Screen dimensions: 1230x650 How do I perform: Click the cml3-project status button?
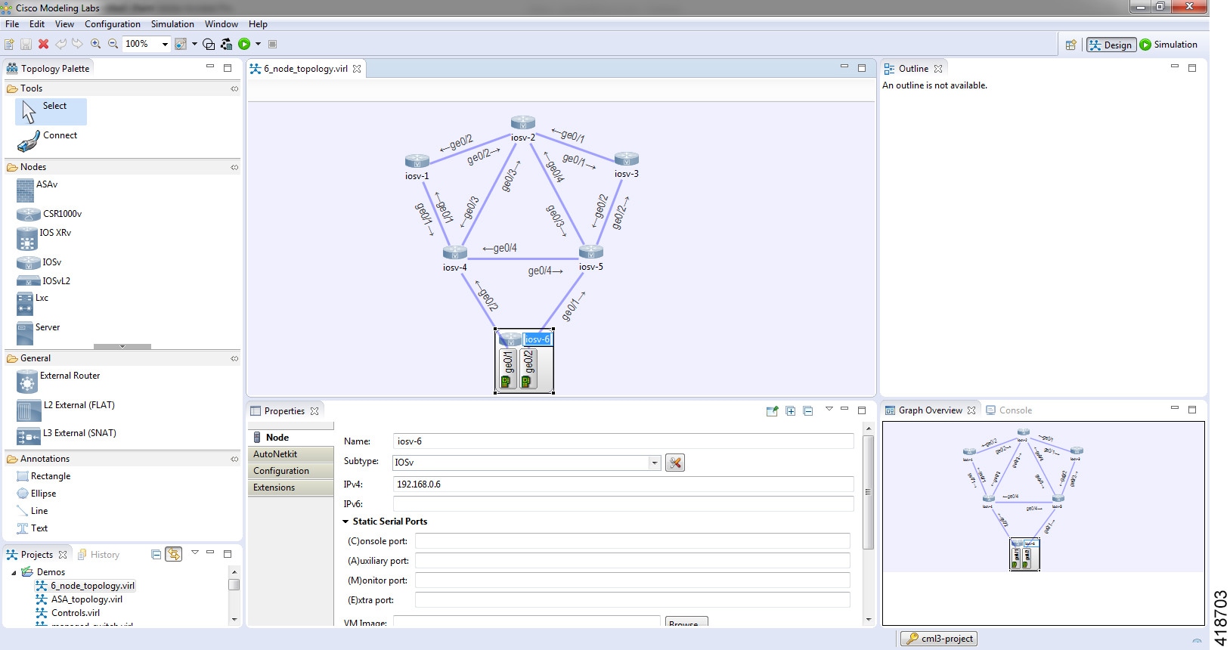coord(939,639)
